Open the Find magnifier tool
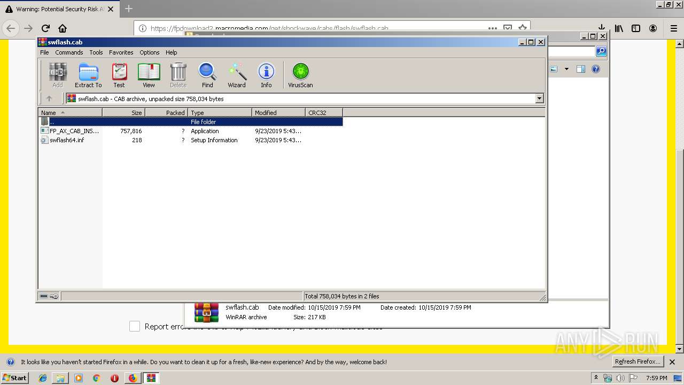 pyautogui.click(x=207, y=75)
